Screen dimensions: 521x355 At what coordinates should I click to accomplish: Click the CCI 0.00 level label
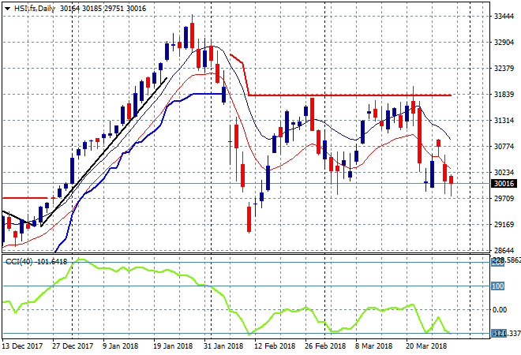click(500, 310)
